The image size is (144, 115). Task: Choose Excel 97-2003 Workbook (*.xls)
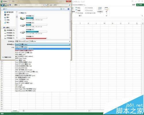(x=43, y=53)
